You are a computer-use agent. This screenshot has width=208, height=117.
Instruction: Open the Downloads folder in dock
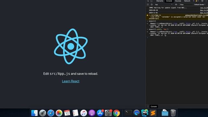(x=165, y=113)
